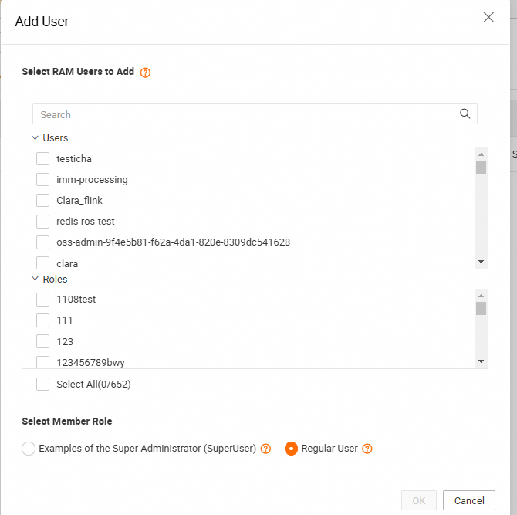Click help icon next to Regular User
The image size is (517, 515).
coord(367,449)
